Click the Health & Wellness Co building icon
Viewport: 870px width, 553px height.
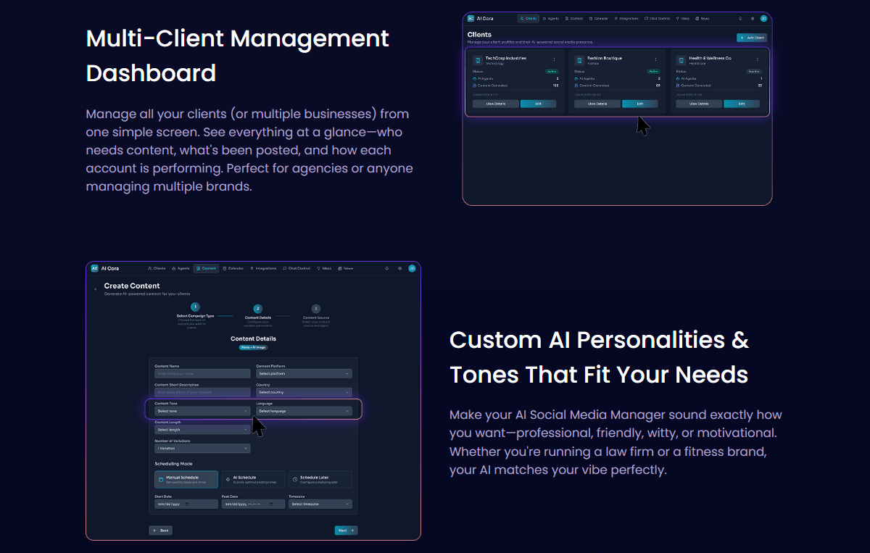pos(680,60)
